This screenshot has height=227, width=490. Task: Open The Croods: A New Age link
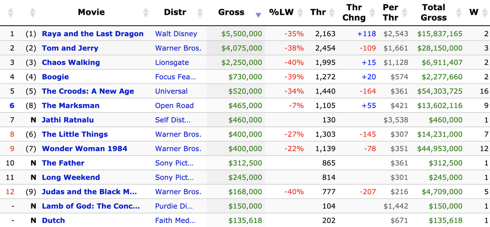[88, 91]
